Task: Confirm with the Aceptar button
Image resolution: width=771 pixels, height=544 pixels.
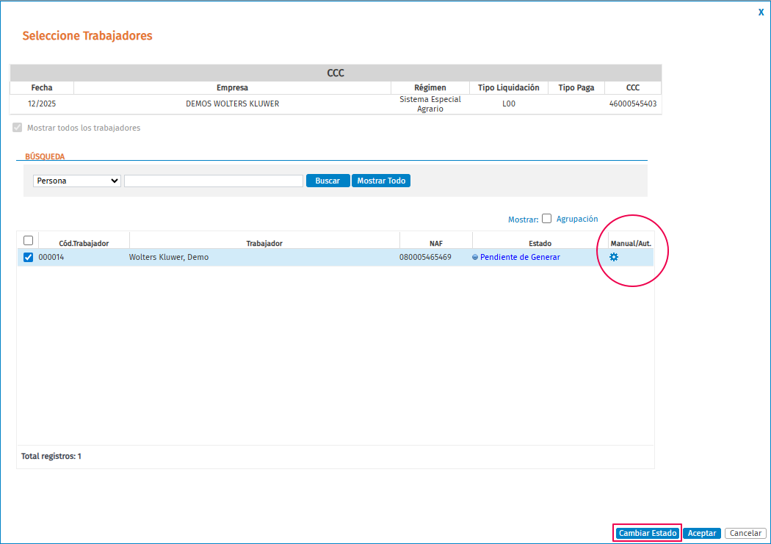Action: [702, 533]
